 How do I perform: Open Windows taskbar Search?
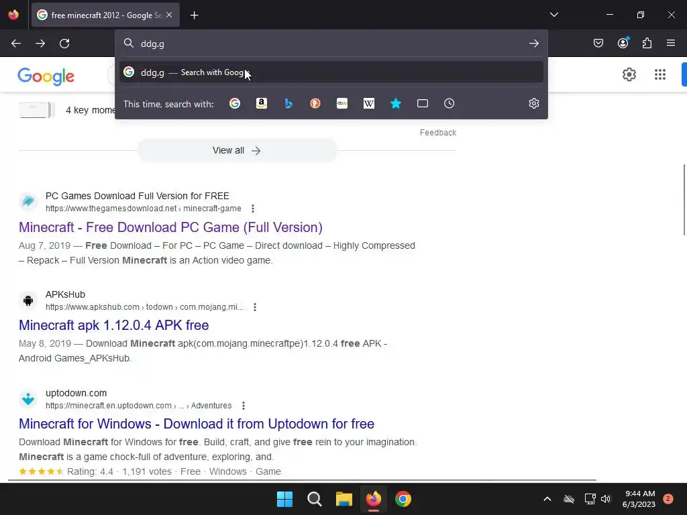(x=315, y=499)
